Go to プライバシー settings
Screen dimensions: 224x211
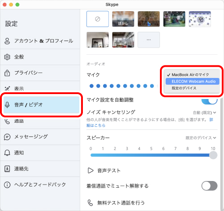tap(40, 73)
